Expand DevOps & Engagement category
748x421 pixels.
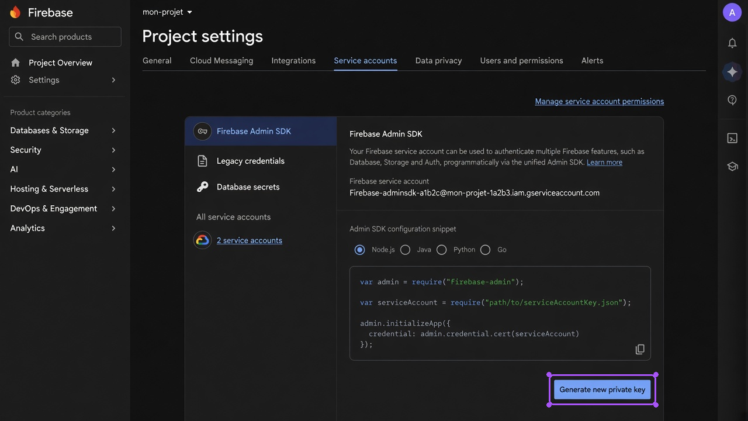point(63,209)
